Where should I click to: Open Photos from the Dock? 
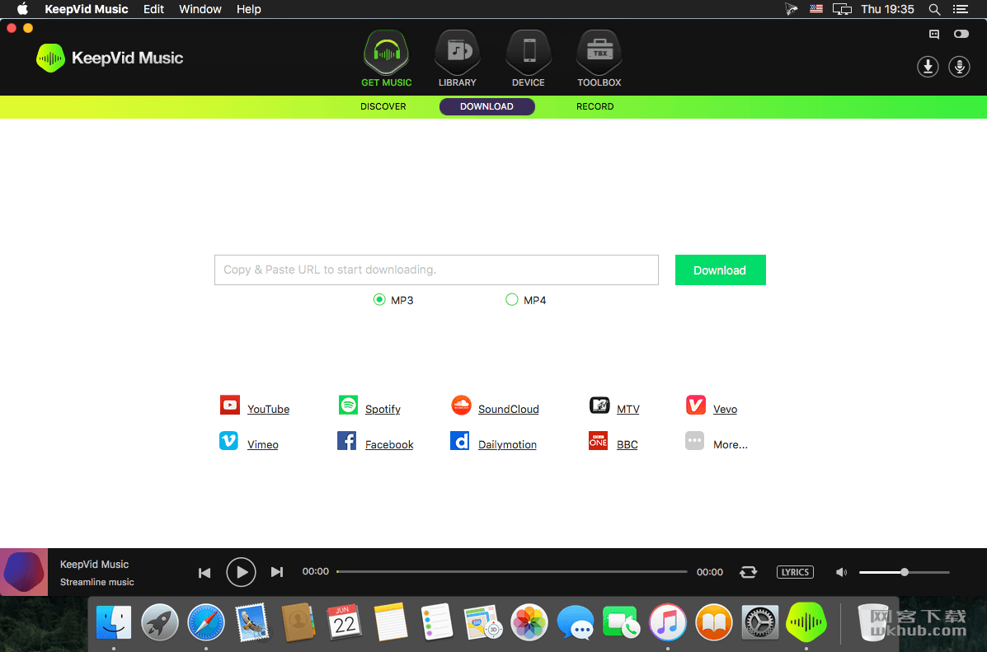[x=529, y=622]
